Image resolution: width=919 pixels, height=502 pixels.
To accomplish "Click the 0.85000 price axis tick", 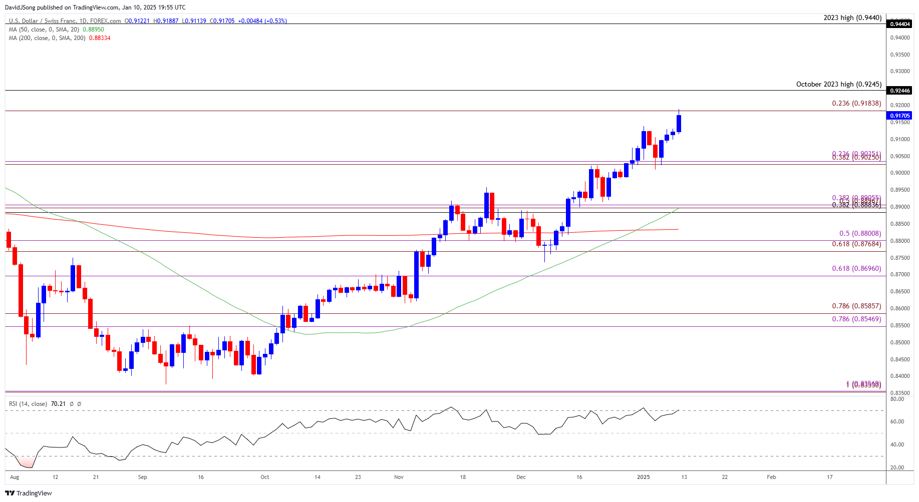I will (899, 343).
